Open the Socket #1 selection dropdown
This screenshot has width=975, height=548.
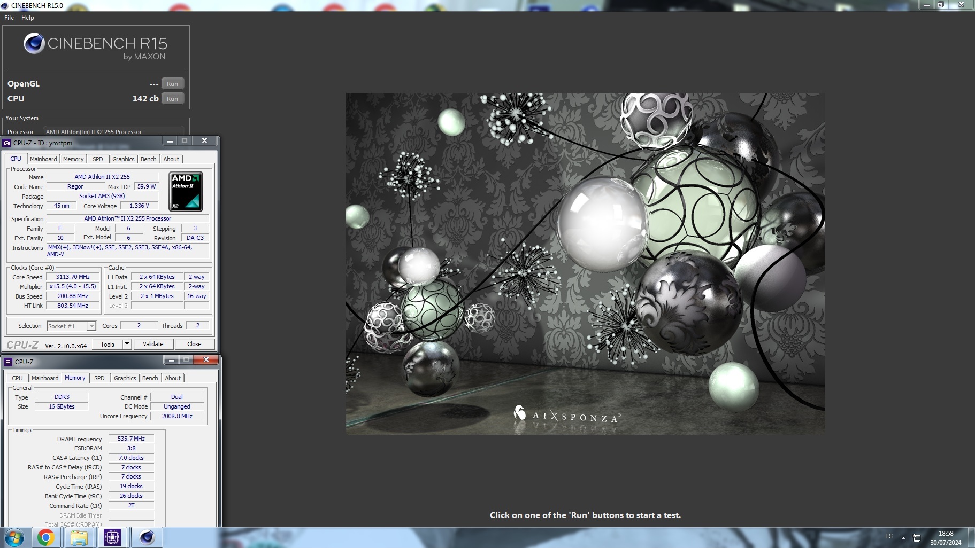tap(71, 326)
